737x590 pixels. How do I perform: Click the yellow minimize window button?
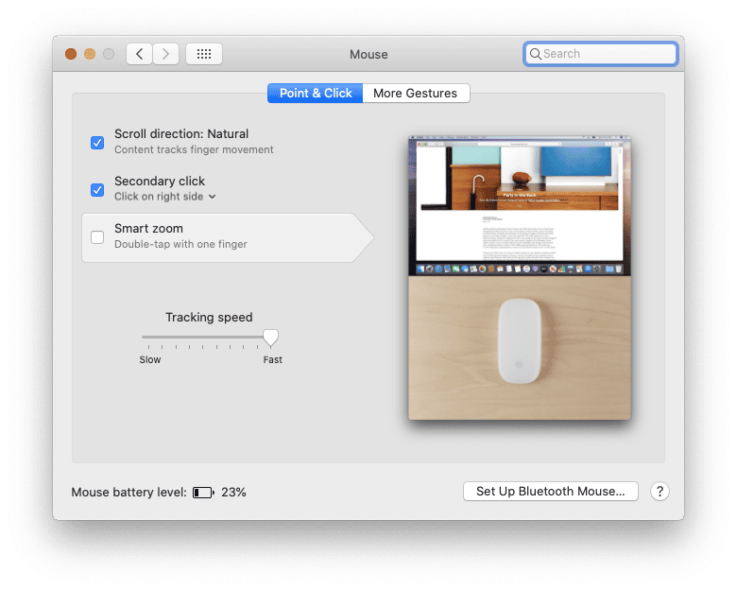click(90, 54)
